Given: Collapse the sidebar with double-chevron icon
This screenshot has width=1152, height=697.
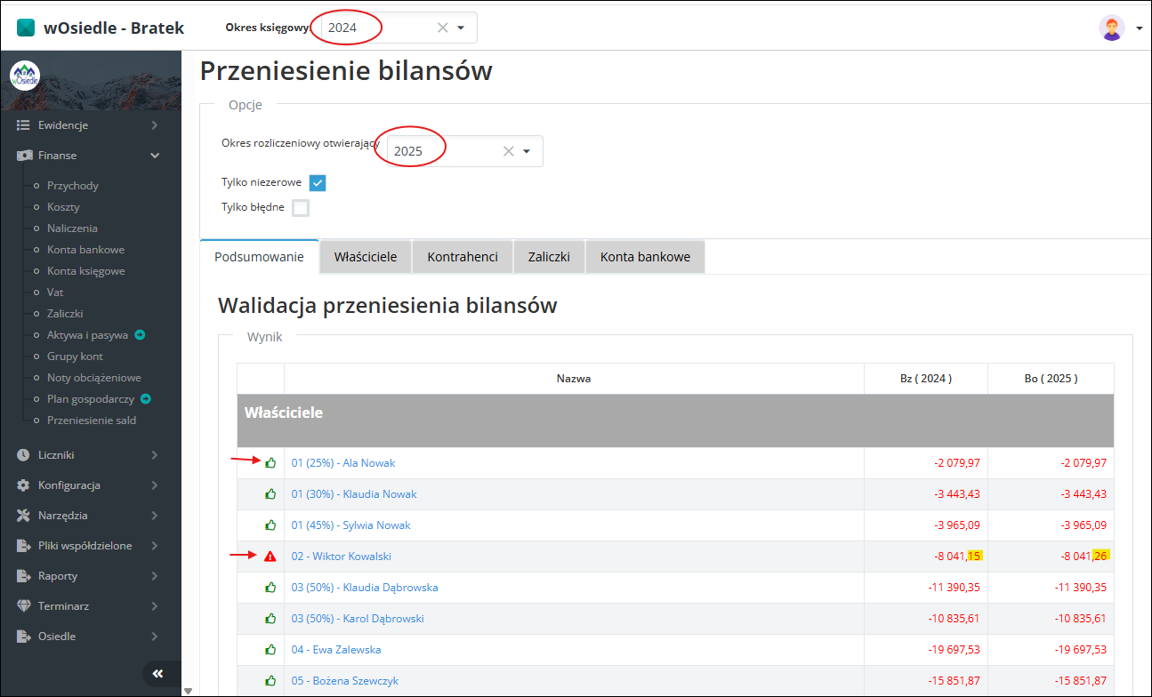Looking at the screenshot, I should click(157, 674).
